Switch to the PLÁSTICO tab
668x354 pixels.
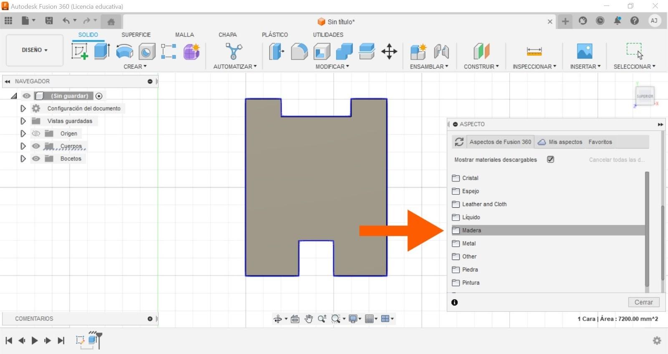pos(275,35)
